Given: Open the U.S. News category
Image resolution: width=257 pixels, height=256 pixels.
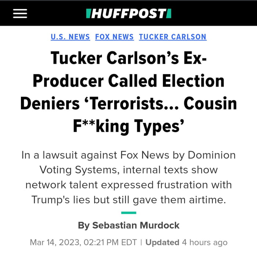Looking at the screenshot, I should (70, 37).
